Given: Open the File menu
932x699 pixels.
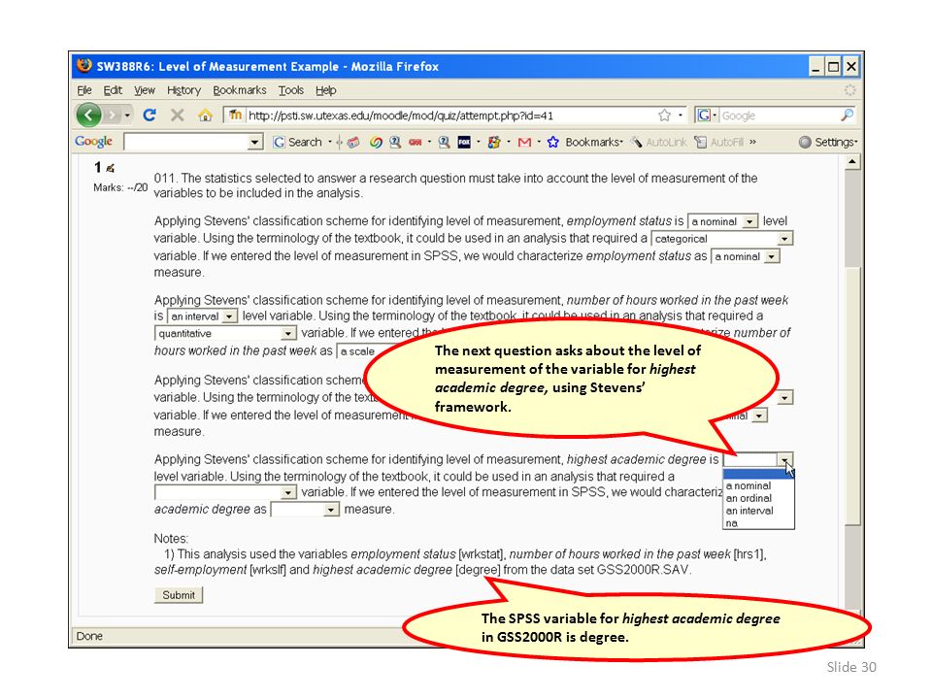Looking at the screenshot, I should [x=84, y=90].
